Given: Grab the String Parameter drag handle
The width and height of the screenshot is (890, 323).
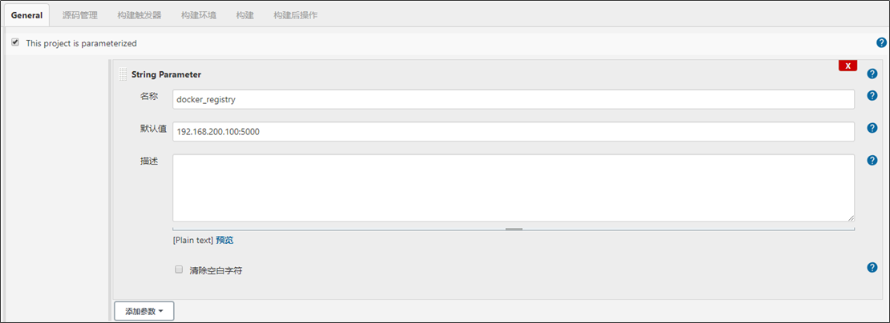Looking at the screenshot, I should [123, 74].
